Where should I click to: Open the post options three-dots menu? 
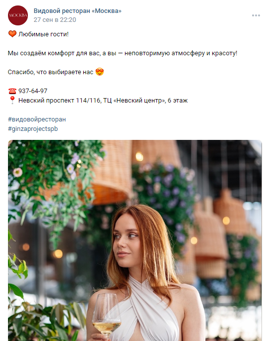256,15
